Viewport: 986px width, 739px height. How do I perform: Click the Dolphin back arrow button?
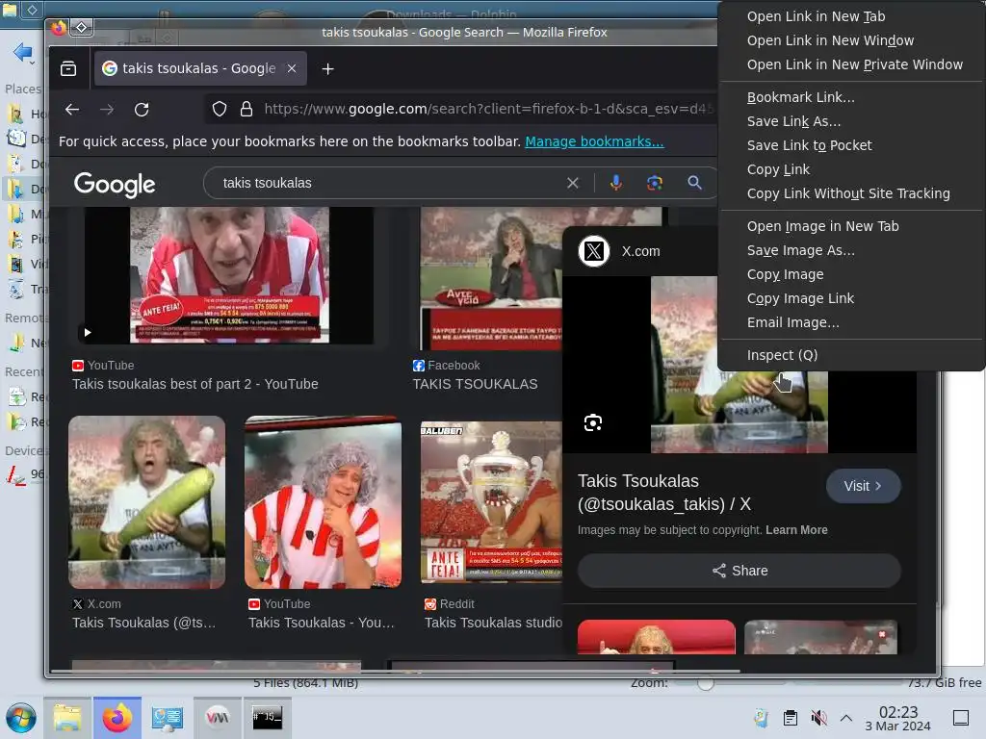[23, 53]
